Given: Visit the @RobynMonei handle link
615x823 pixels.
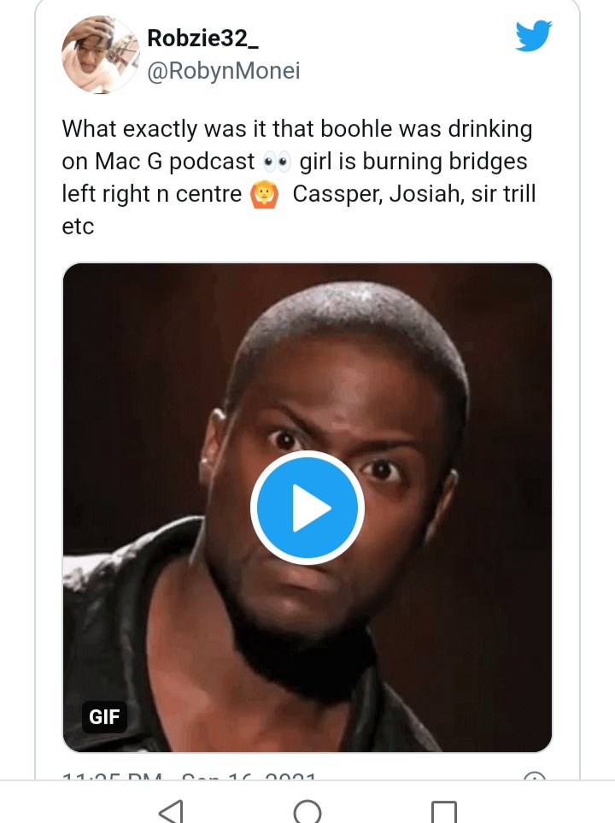Looking at the screenshot, I should (x=224, y=71).
